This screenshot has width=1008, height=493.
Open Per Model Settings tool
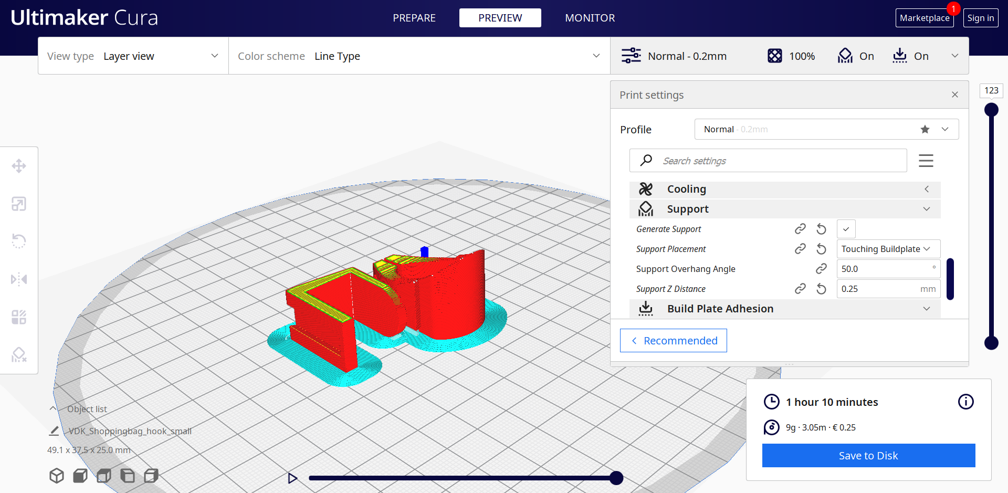point(19,317)
